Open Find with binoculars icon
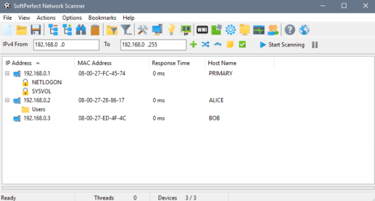 pos(81,30)
